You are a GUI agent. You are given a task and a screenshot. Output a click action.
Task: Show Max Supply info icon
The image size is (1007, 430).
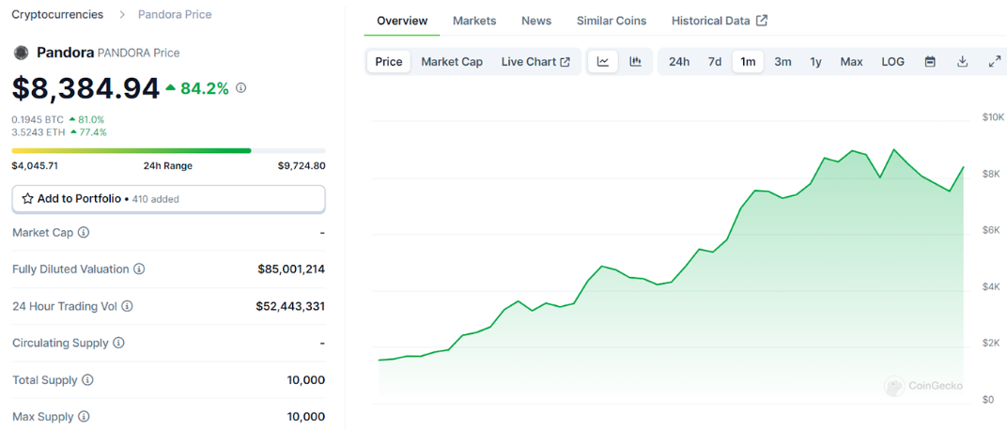point(85,417)
